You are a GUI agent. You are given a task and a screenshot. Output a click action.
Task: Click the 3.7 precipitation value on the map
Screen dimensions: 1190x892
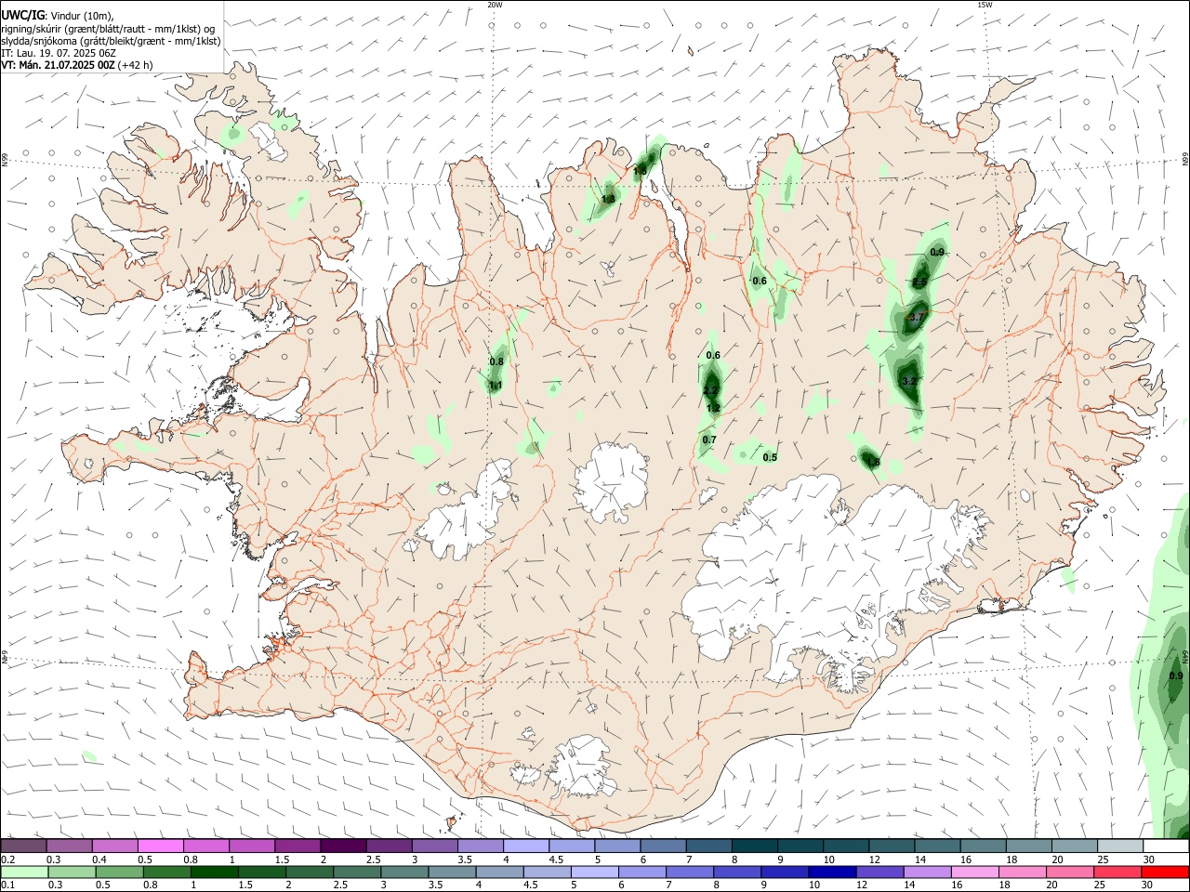[917, 317]
